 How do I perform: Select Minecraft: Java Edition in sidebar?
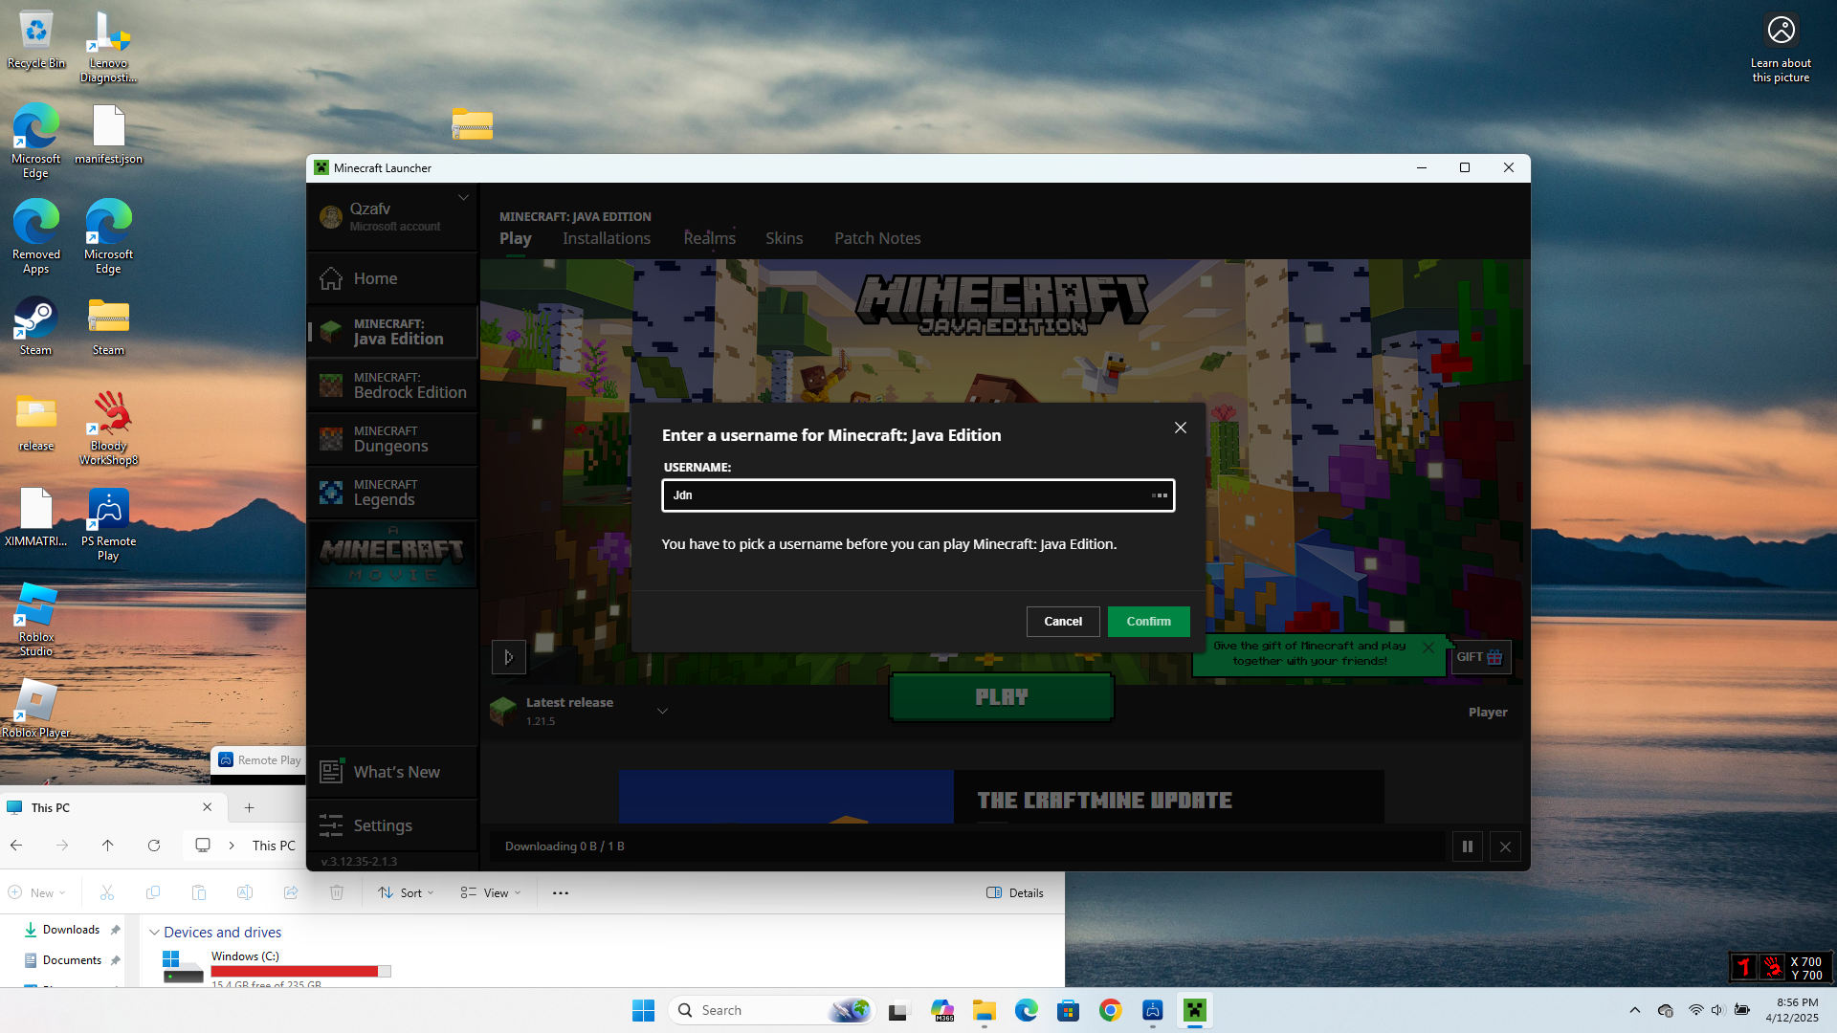tap(392, 332)
